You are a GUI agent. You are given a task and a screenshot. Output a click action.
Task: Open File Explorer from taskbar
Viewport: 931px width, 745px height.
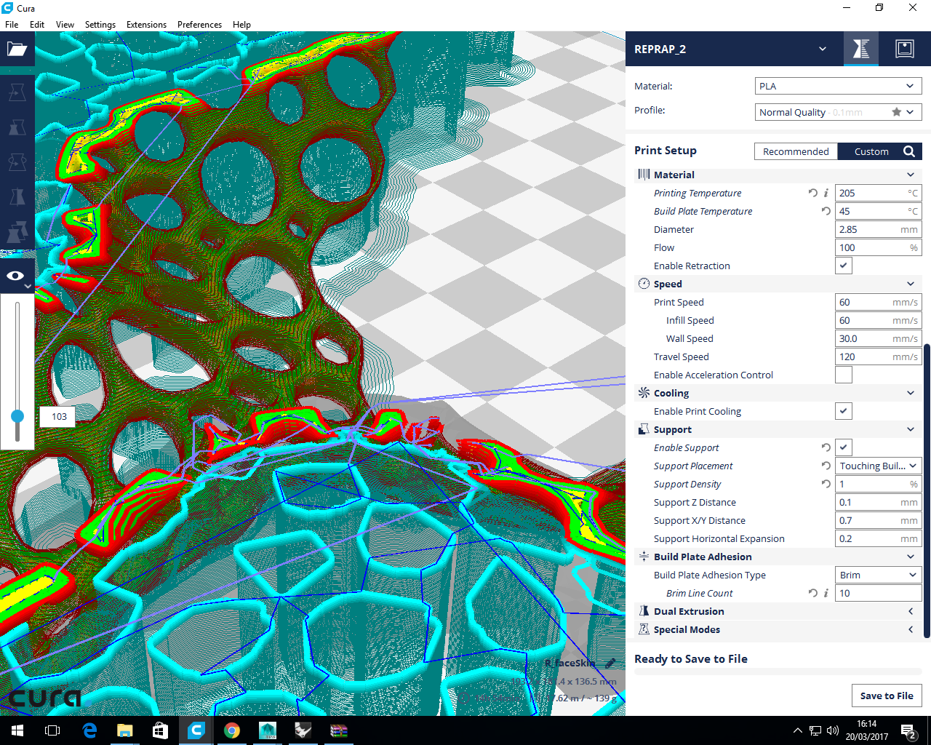pos(125,730)
